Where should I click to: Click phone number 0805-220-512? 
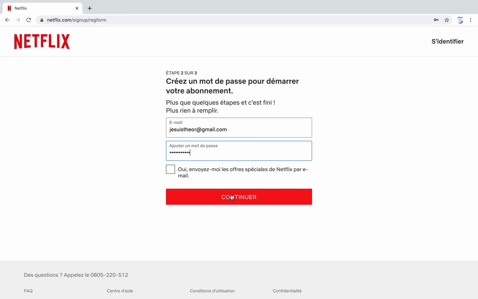[109, 275]
